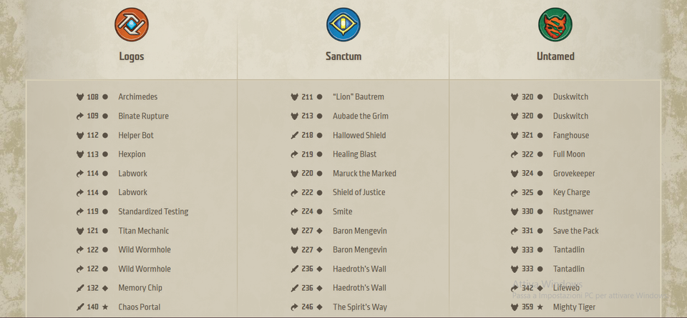Click the action icon beside Full Moon
The height and width of the screenshot is (318, 687).
(x=515, y=154)
